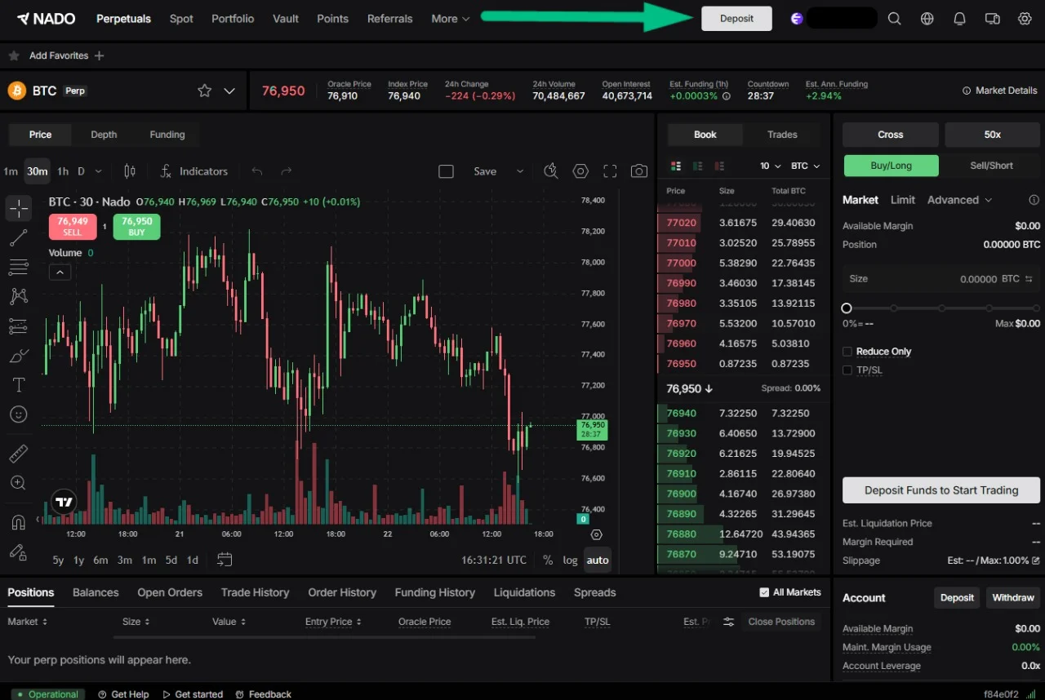Open the Advanced order types dropdown

click(959, 200)
